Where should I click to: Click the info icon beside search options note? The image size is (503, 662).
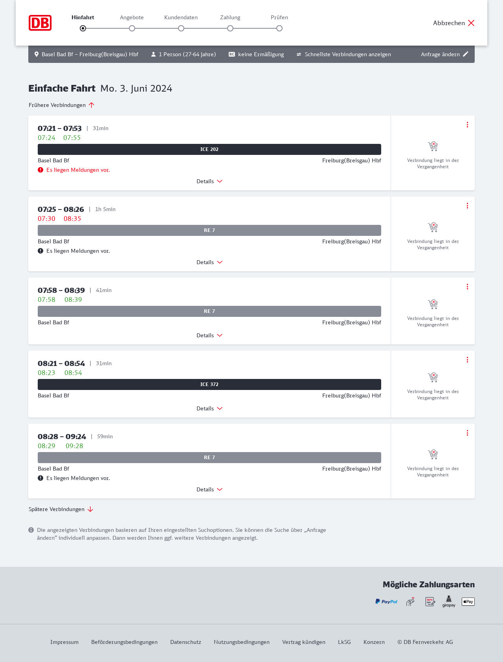coord(31,530)
